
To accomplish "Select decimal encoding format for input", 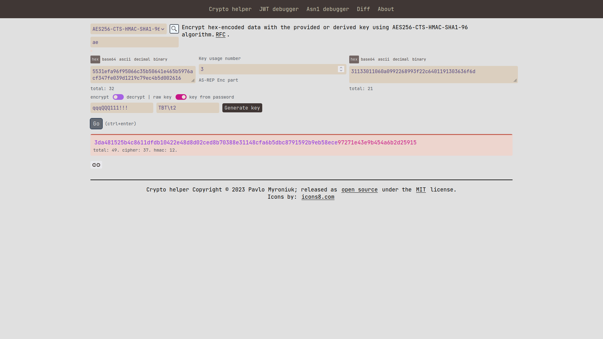I will (142, 59).
